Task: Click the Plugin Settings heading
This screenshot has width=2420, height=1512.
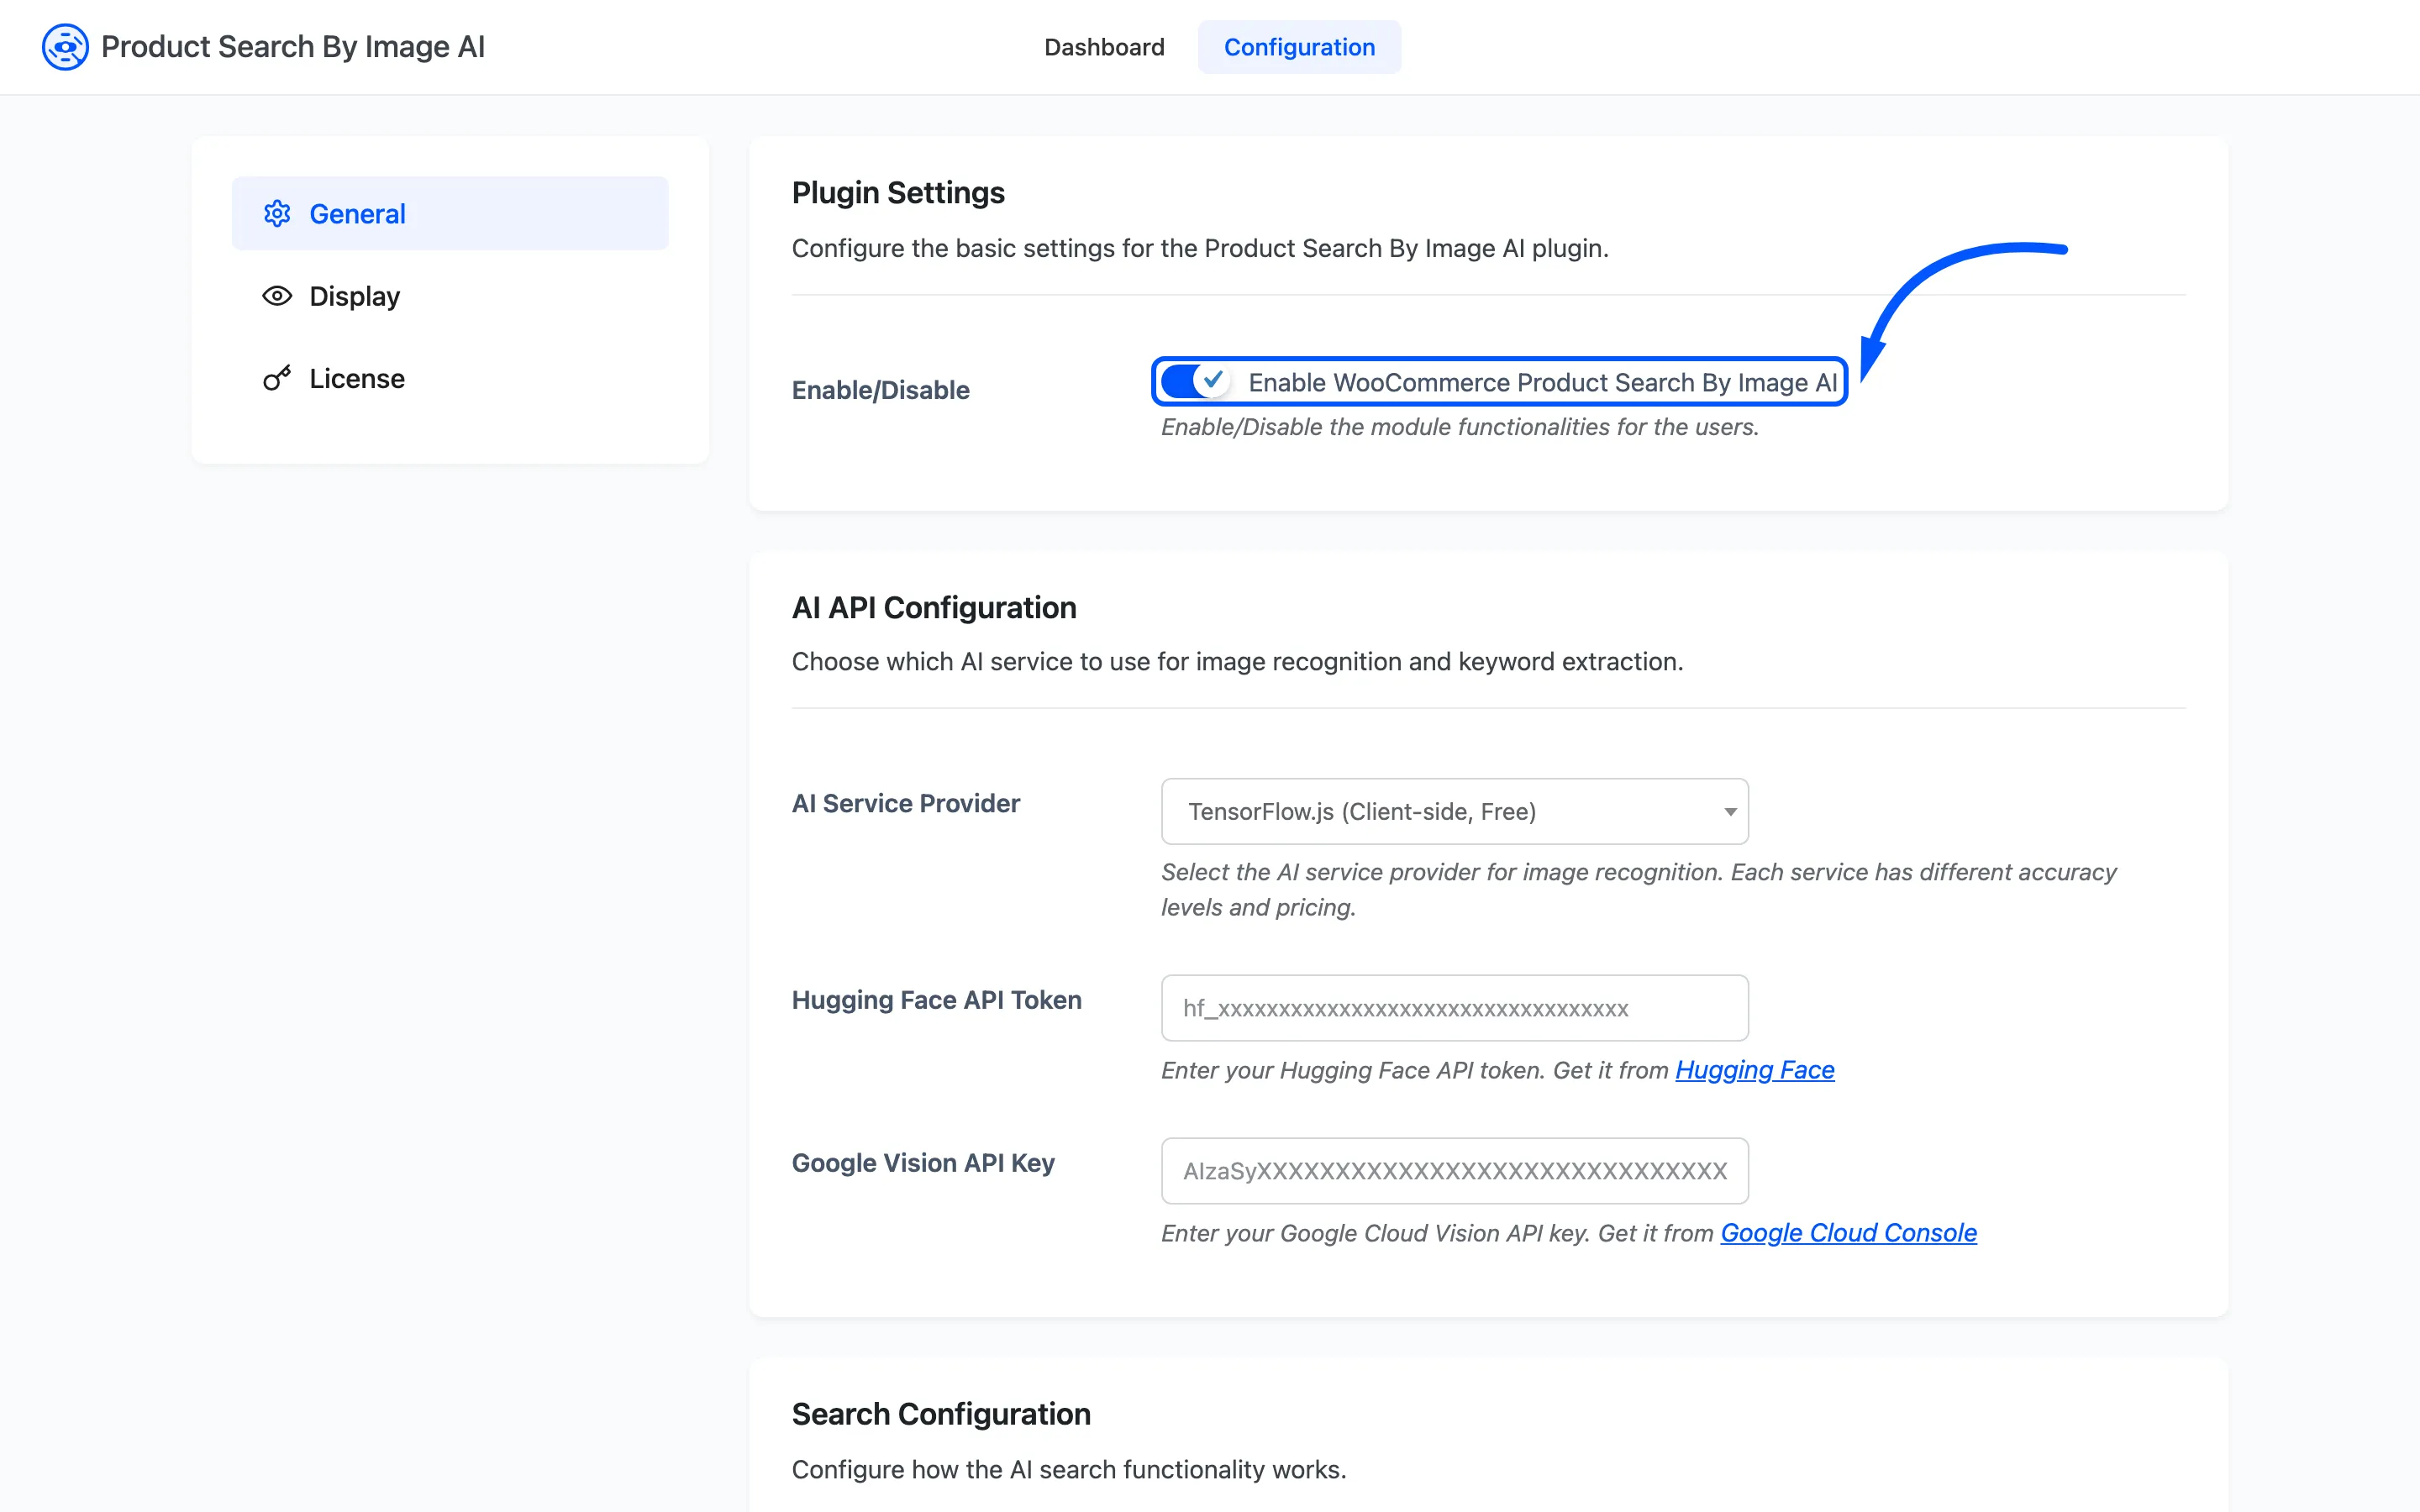Action: (898, 192)
